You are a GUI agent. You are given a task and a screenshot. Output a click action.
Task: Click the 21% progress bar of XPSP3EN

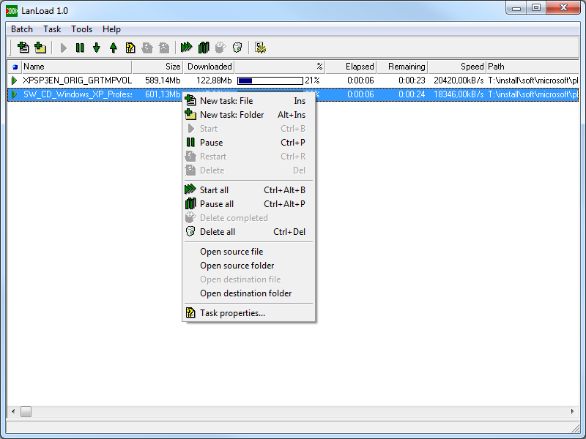tap(270, 80)
